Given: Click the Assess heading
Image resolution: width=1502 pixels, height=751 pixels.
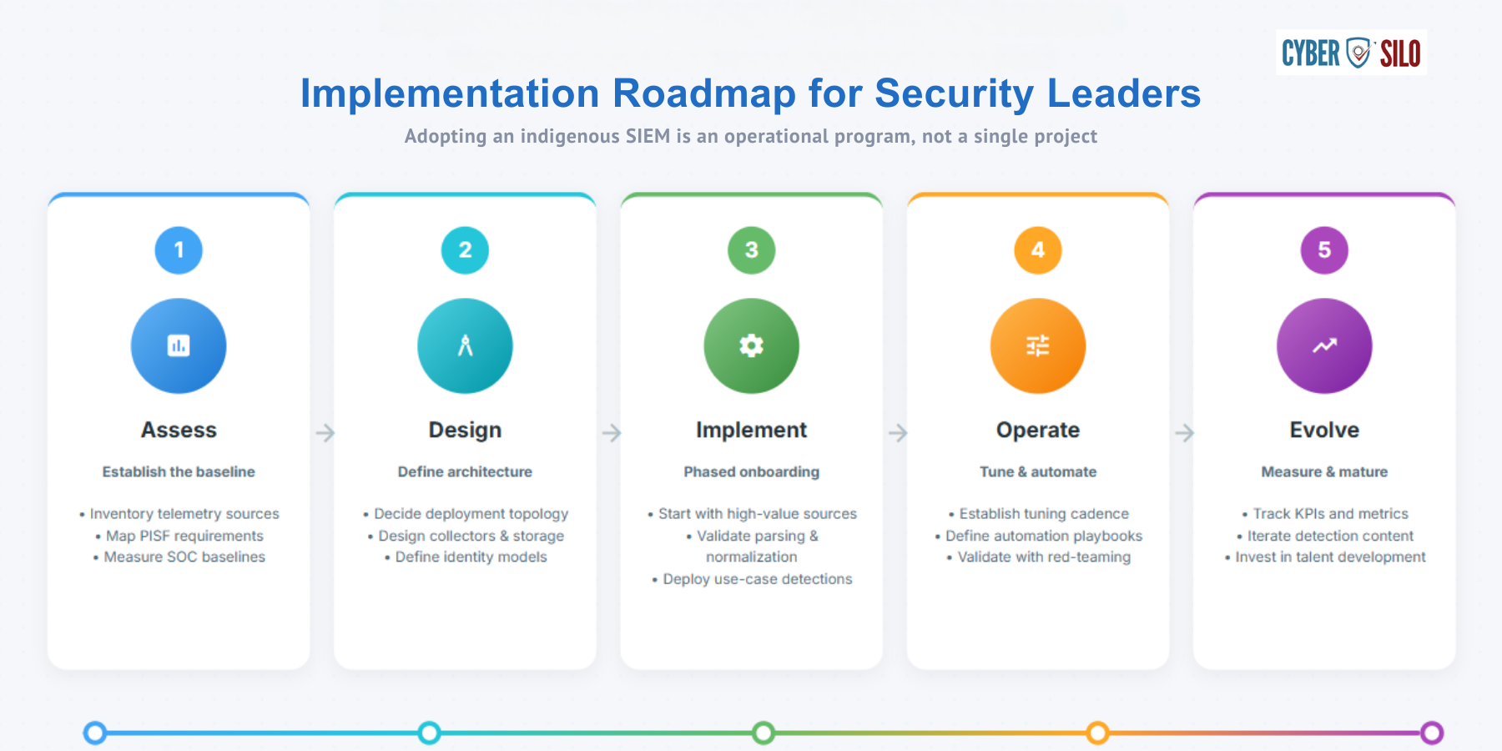Looking at the screenshot, I should click(x=179, y=430).
